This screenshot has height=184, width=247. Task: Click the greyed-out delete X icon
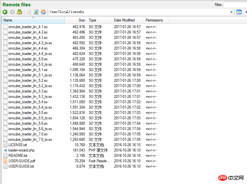point(29,12)
